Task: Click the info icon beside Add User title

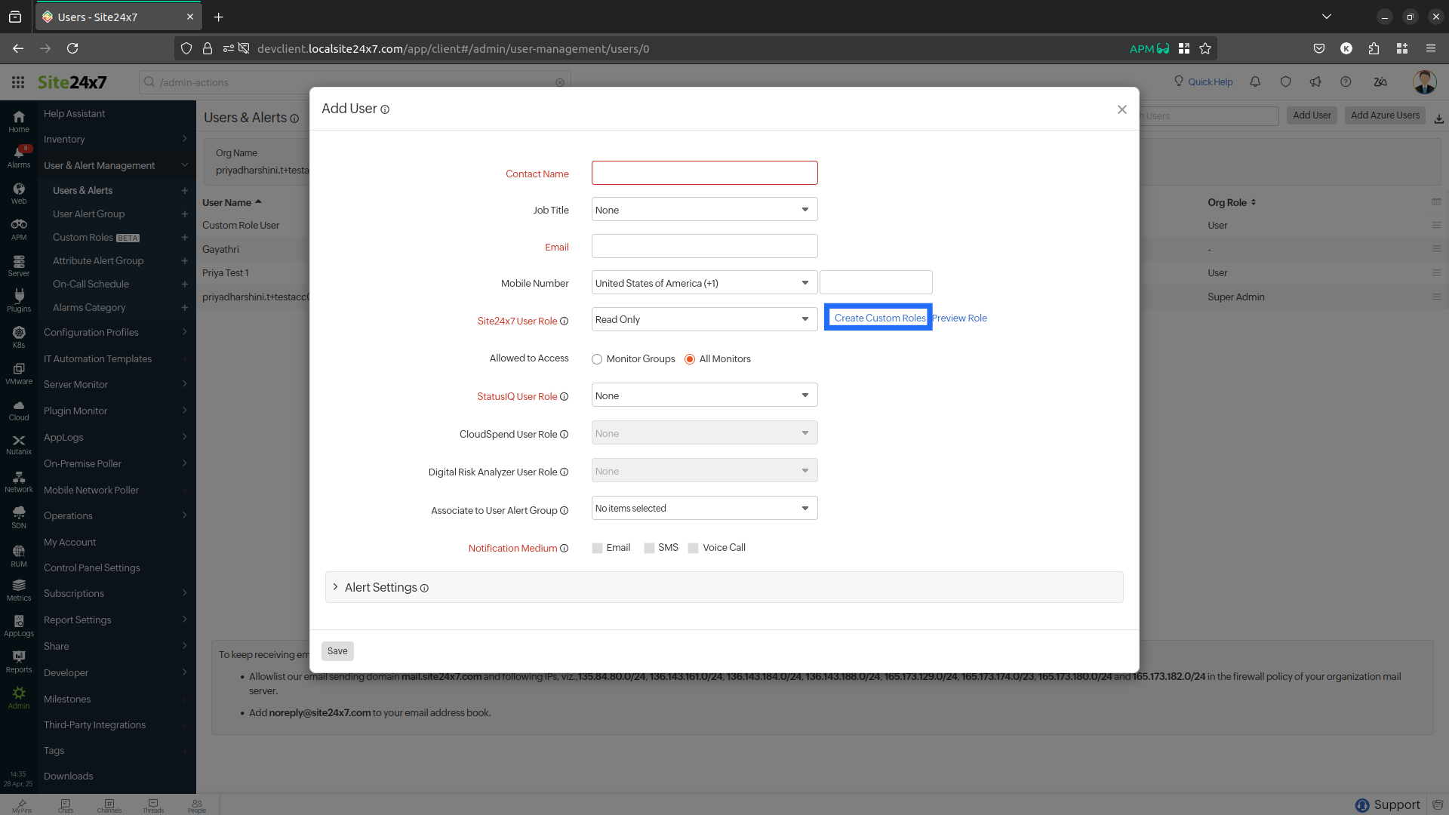Action: [385, 110]
